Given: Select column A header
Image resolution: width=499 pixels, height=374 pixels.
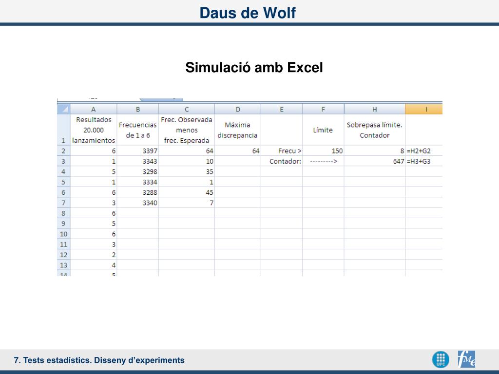Looking at the screenshot, I should pos(94,109).
